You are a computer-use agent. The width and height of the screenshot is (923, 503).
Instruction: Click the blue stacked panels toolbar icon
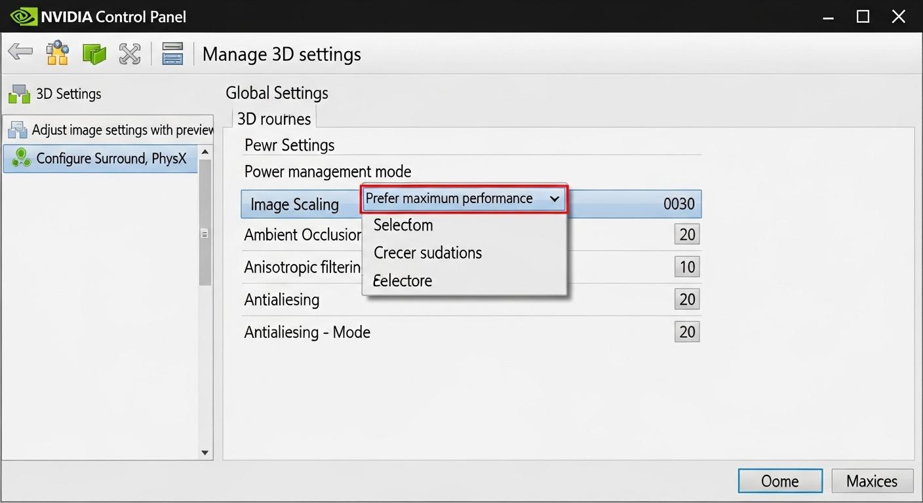pos(172,54)
